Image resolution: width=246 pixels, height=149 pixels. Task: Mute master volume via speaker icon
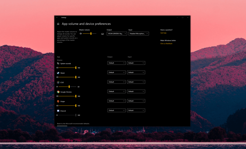(x=81, y=34)
